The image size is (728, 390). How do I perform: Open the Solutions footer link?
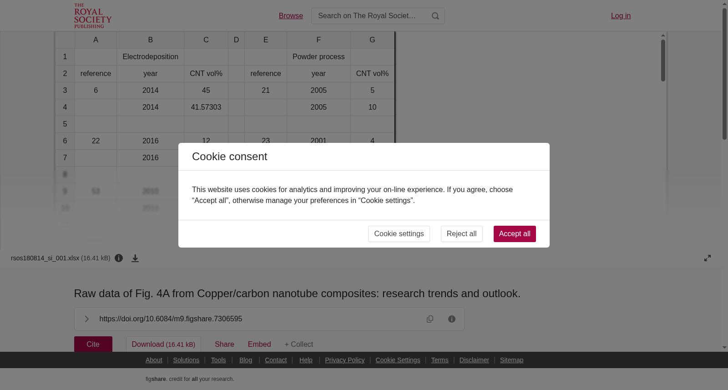tap(186, 360)
